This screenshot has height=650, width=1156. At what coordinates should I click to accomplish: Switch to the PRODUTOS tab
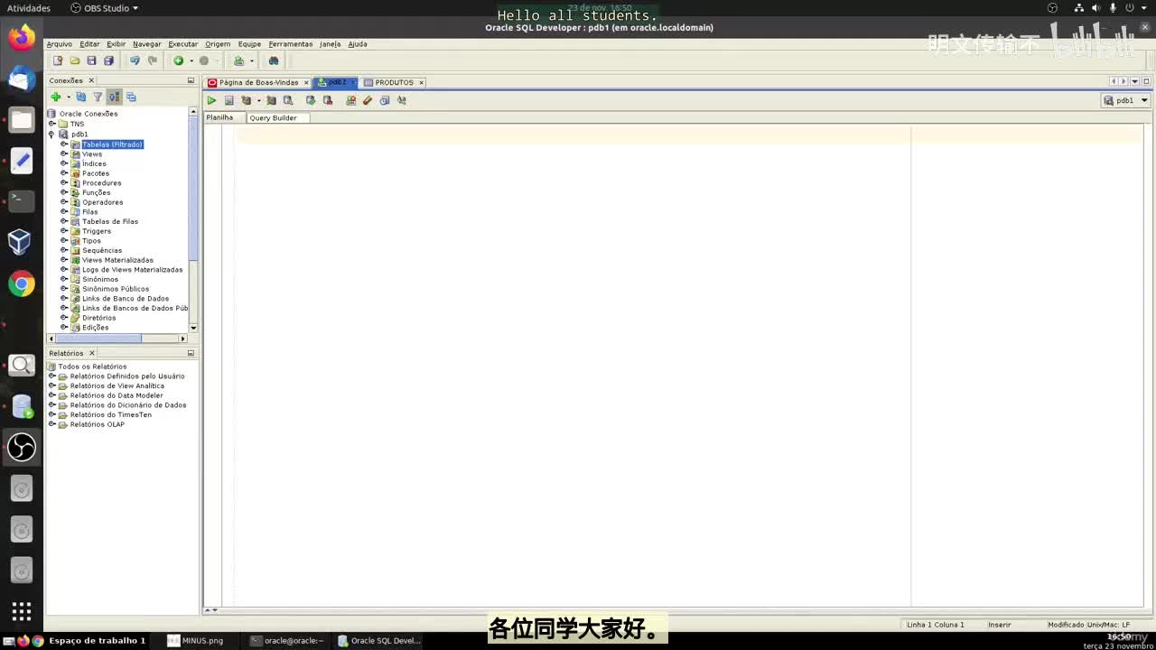click(x=394, y=82)
